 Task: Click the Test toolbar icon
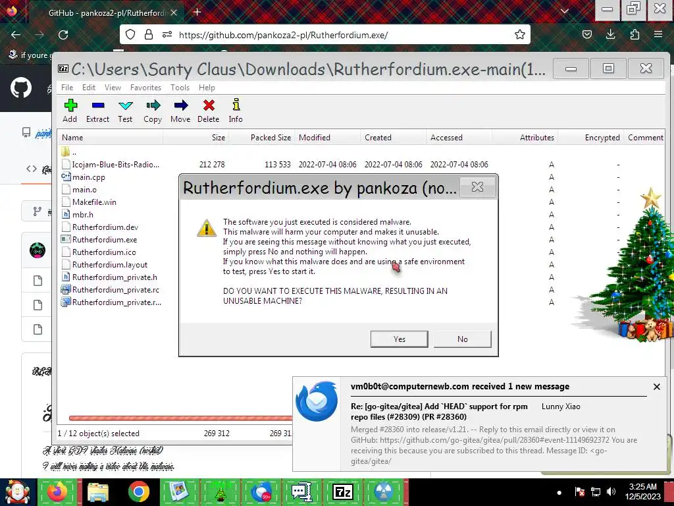tap(125, 111)
